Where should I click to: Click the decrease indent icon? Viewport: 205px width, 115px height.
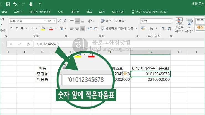(x=90, y=28)
